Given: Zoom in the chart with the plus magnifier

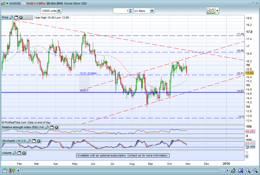Looking at the screenshot, I should [255, 170].
